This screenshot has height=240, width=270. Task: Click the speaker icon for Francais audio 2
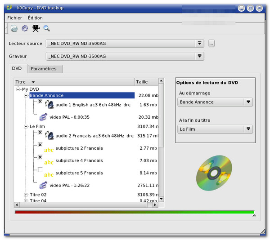pos(49,135)
